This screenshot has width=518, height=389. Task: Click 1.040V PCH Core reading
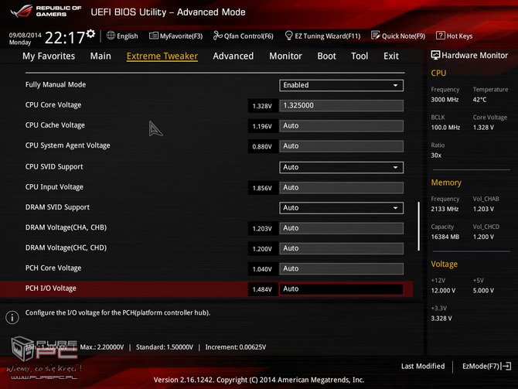coord(262,269)
